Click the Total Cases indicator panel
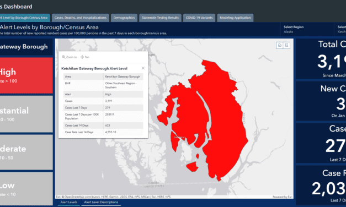The height and width of the screenshot is (207, 346). click(x=321, y=59)
